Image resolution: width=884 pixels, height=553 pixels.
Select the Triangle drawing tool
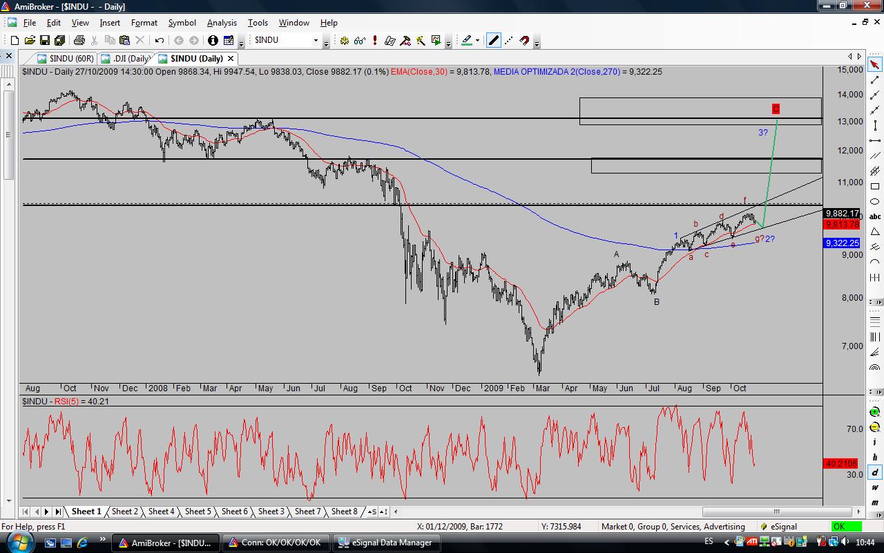(875, 232)
